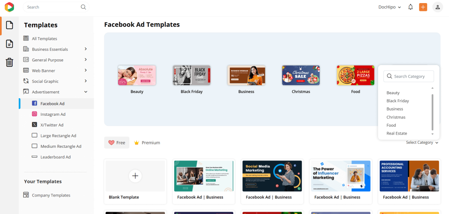Click the Social Graphic icon
This screenshot has width=449, height=214.
click(x=26, y=81)
